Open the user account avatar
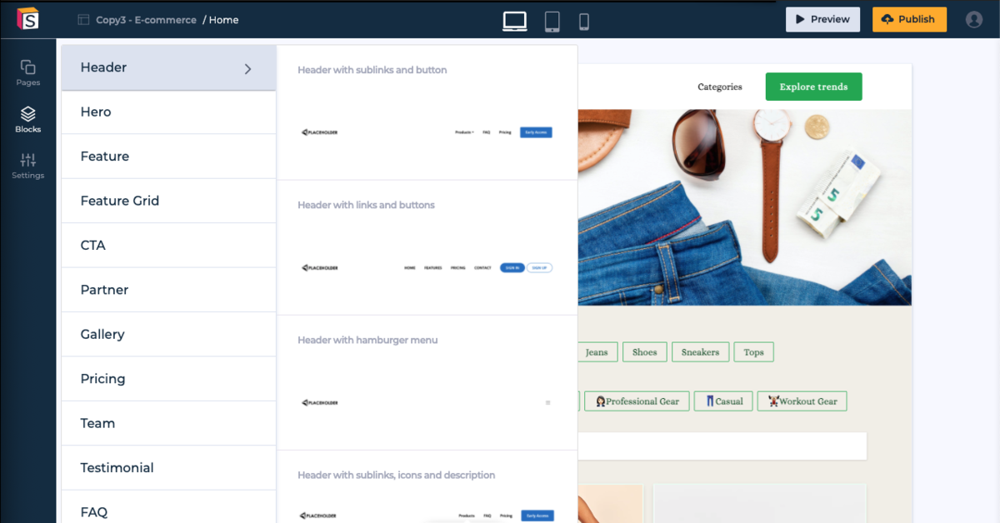The image size is (1000, 523). click(x=974, y=19)
